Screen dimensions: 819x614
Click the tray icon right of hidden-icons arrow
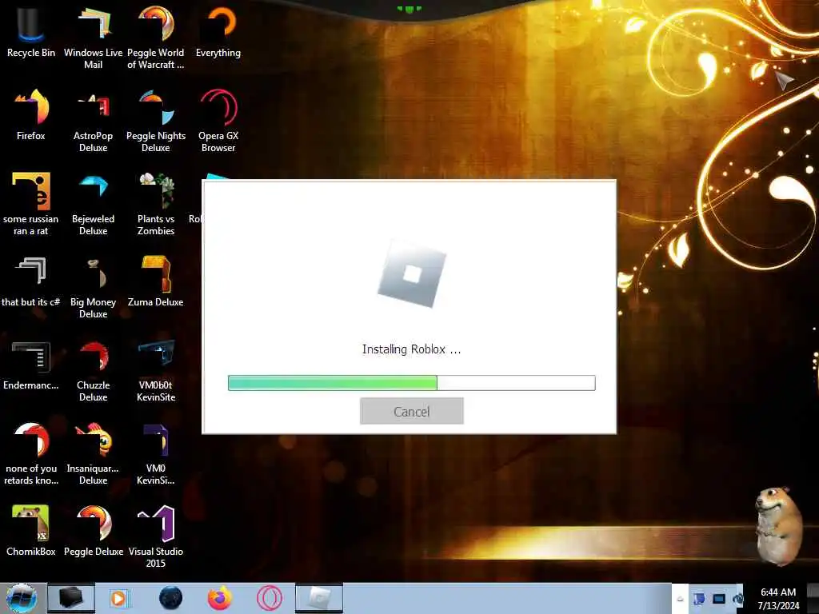[x=699, y=599]
